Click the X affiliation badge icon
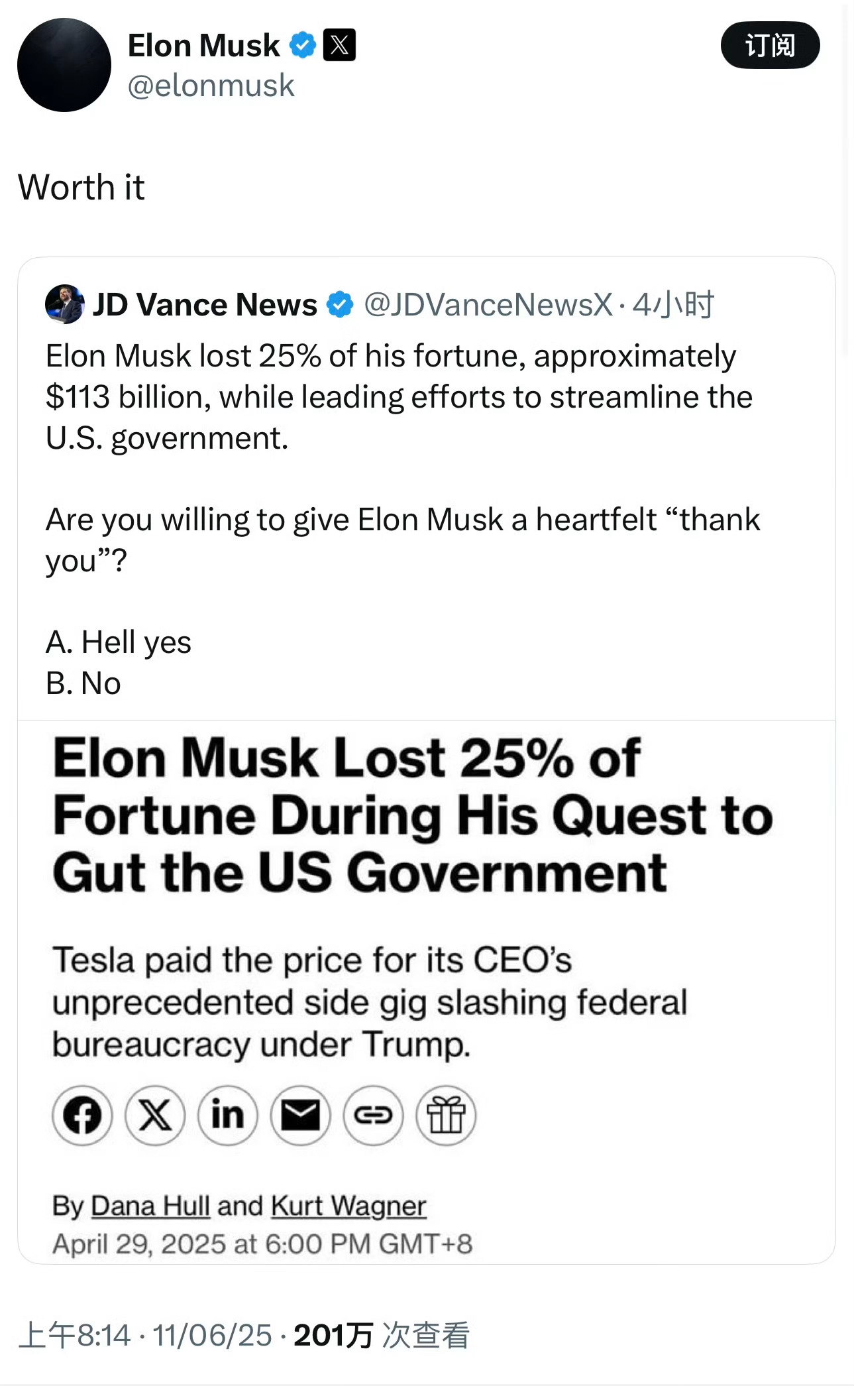The image size is (854, 1386). [339, 45]
